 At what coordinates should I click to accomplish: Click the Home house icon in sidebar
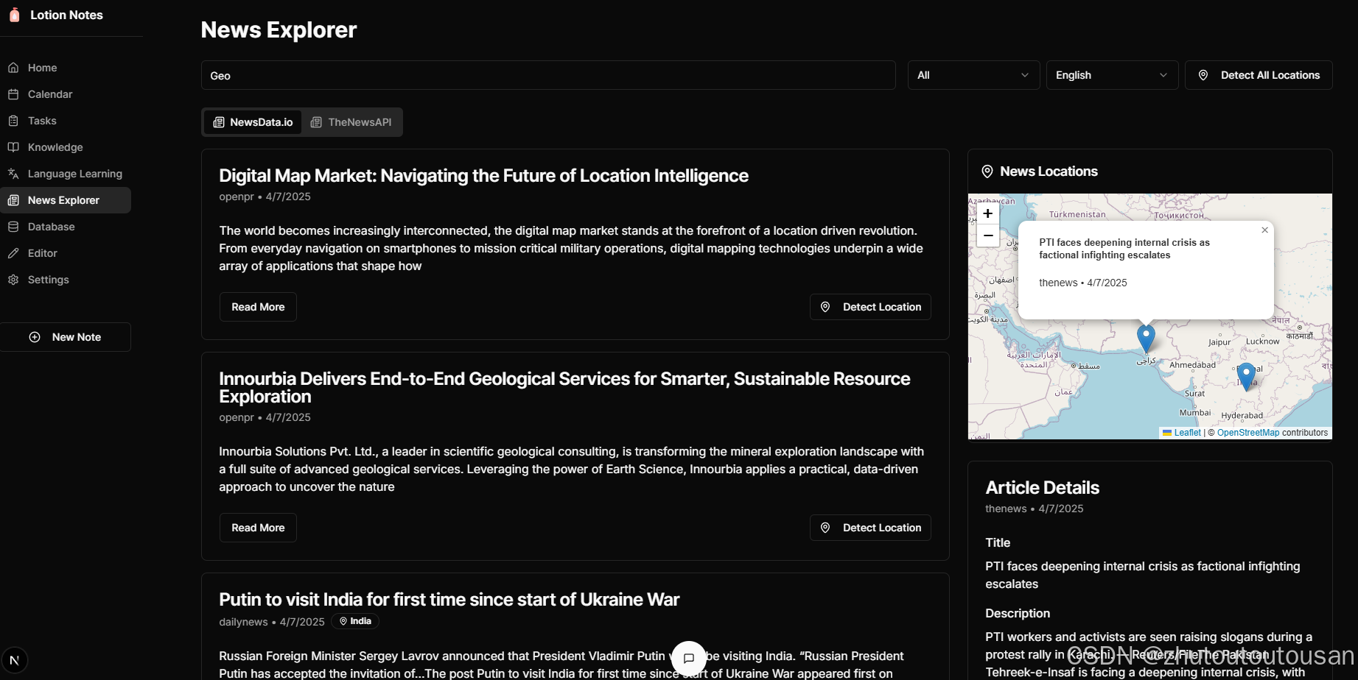pos(13,68)
